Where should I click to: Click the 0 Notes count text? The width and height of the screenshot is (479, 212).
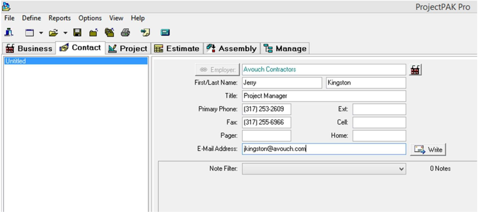[440, 169]
